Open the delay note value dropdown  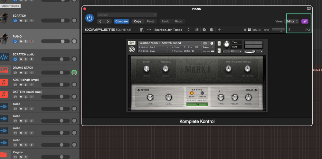[x=221, y=91]
